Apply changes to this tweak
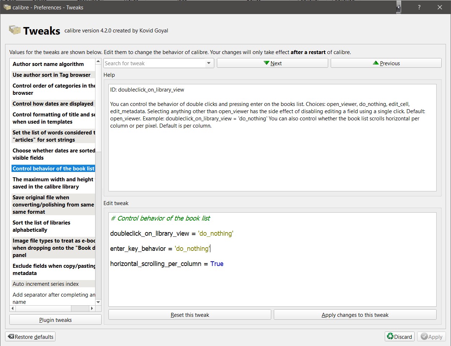The image size is (451, 346). (355, 315)
